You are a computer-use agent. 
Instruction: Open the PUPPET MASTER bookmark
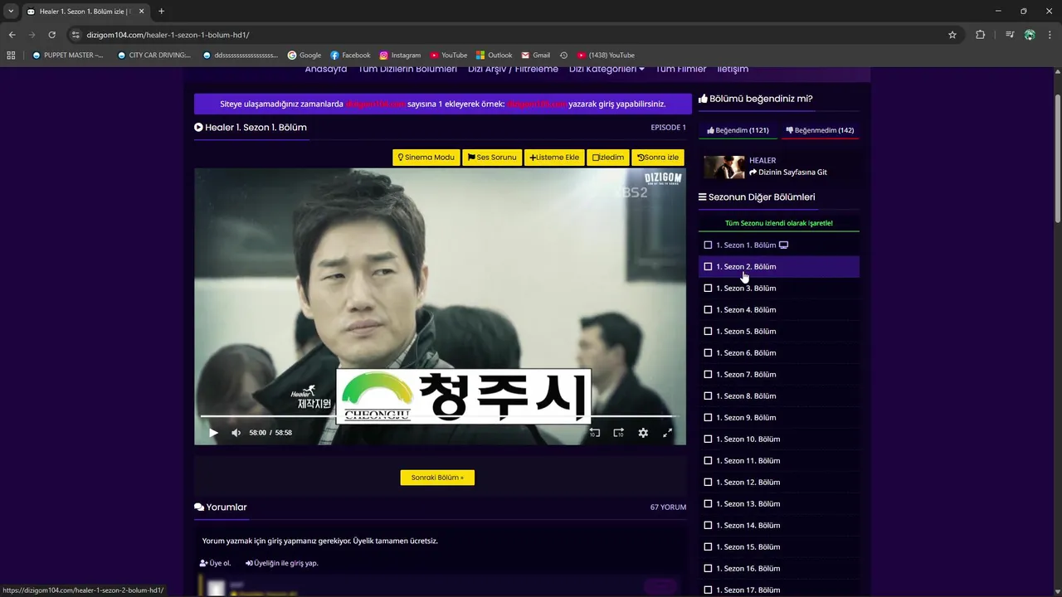click(x=68, y=56)
